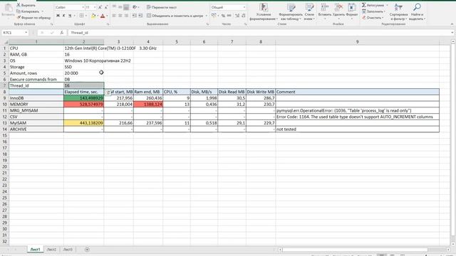Add a new sheet with the plus button
Screen dimensions: 456x256
87,250
